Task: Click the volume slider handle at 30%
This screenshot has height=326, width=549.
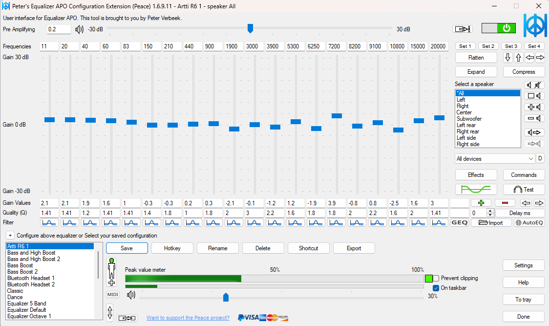Action: point(226,297)
